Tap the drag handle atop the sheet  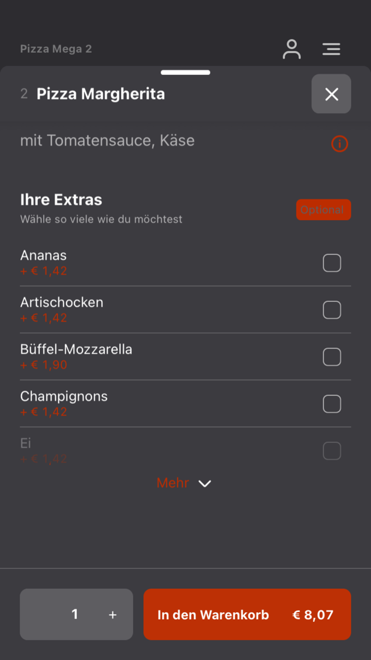click(185, 72)
